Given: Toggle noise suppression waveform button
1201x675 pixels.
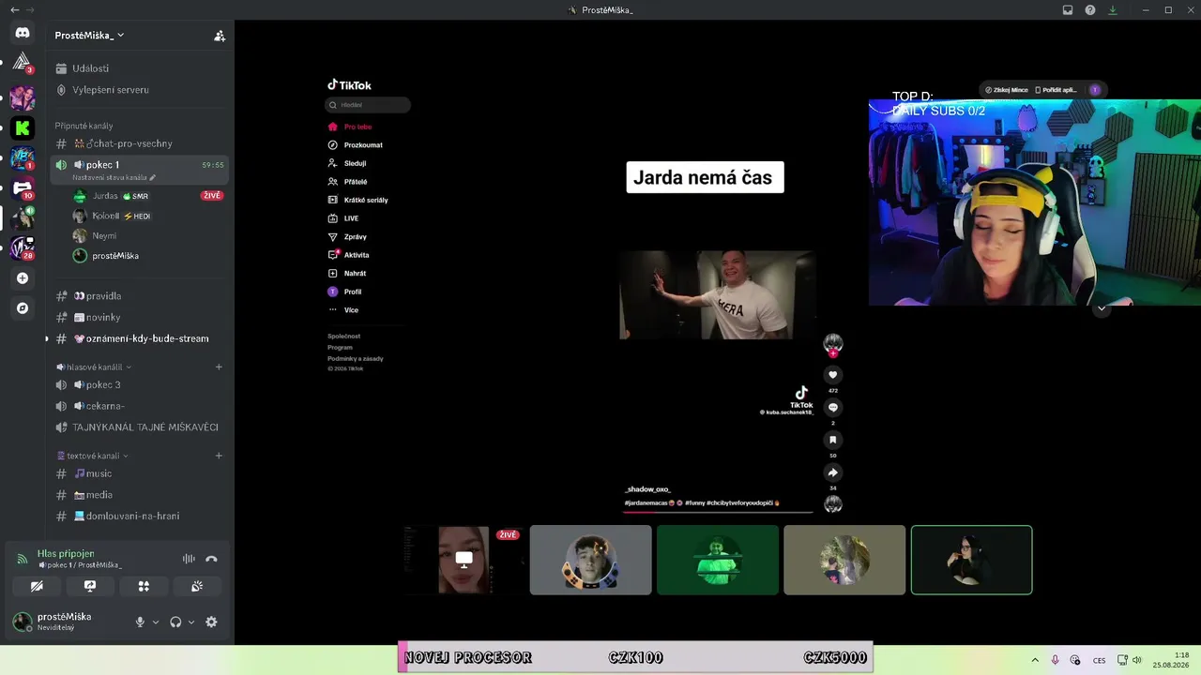Looking at the screenshot, I should pos(189,559).
